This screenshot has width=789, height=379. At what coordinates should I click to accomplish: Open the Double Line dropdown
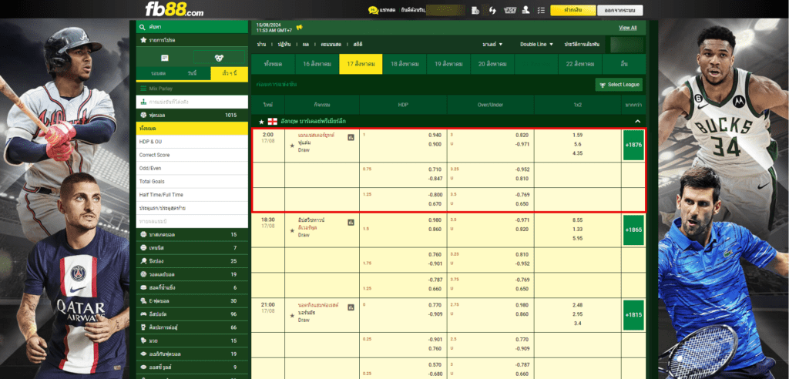(x=536, y=44)
